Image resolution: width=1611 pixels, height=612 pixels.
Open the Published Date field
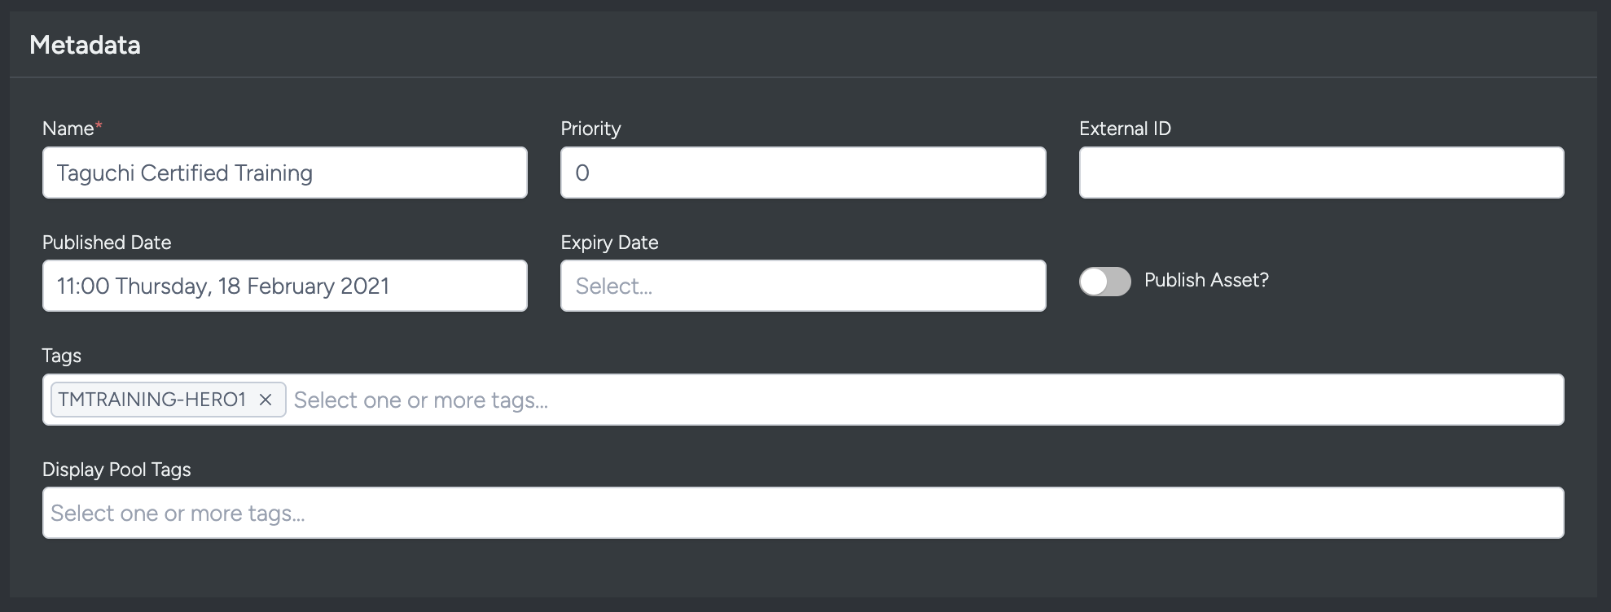point(284,286)
